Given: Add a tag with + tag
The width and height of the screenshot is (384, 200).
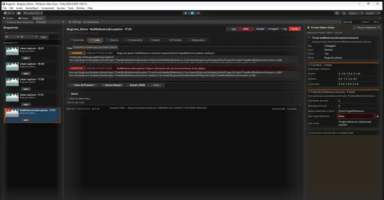Looking at the screenshot, I should tap(284, 29).
